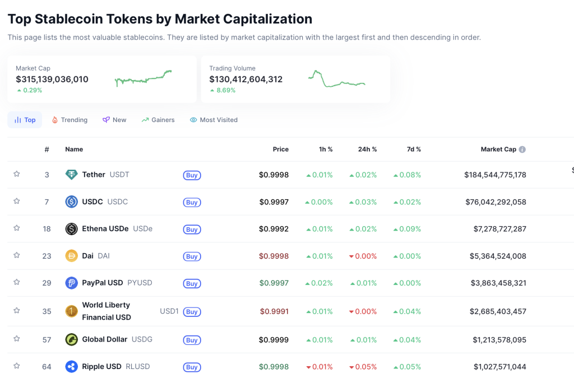The image size is (574, 378).
Task: Toggle the watchlist star for USDC
Action: (17, 201)
